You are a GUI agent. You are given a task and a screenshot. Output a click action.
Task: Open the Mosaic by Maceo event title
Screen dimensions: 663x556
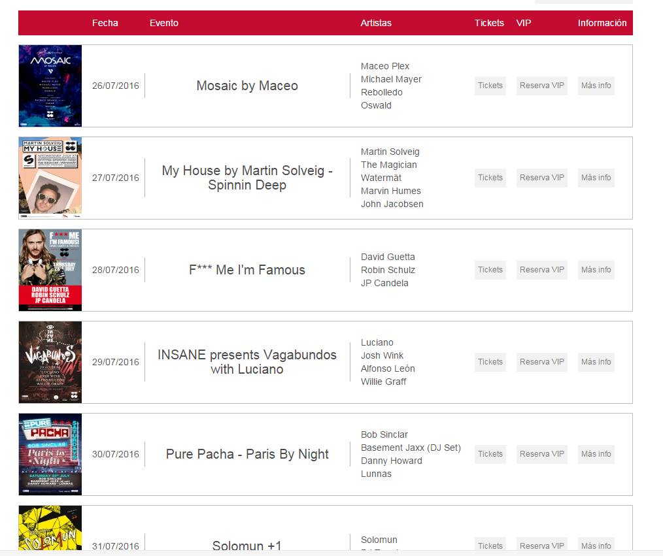pos(247,86)
